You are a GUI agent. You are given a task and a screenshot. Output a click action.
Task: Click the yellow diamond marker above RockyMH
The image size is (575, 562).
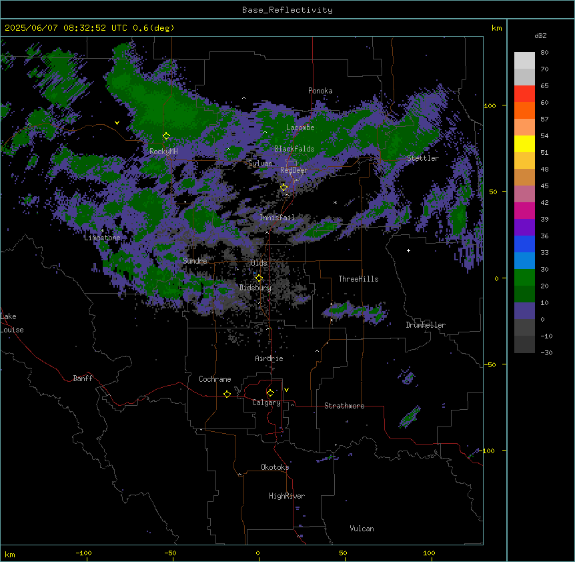click(167, 136)
